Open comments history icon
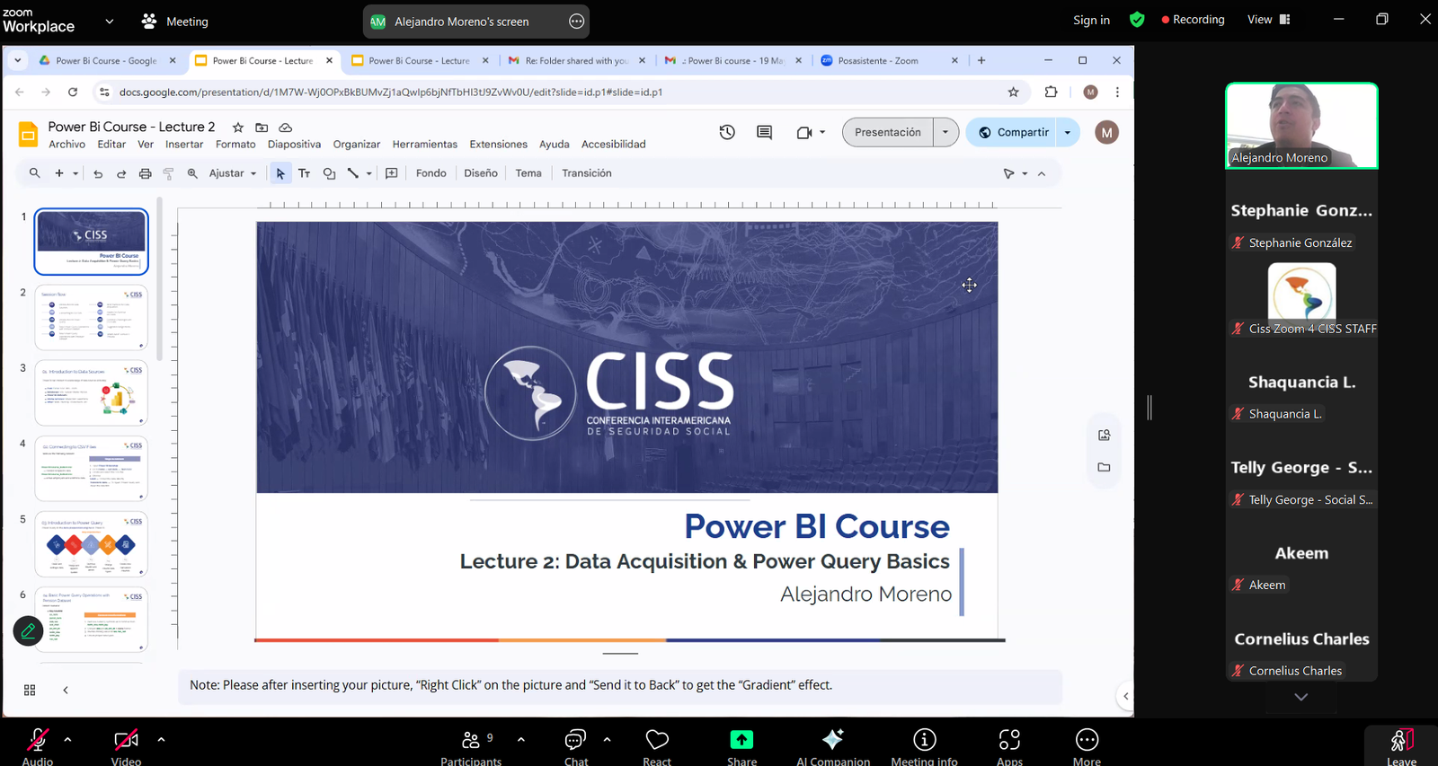Screen dimensions: 1438x766 tap(765, 132)
